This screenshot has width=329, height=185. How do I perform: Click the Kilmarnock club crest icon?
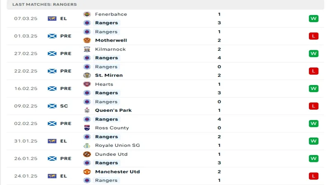pyautogui.click(x=87, y=49)
